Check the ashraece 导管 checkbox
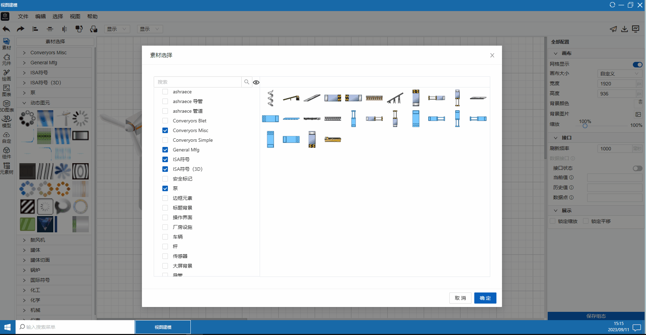 165,101
